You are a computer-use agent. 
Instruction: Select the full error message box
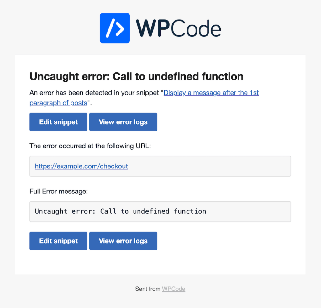pos(160,212)
